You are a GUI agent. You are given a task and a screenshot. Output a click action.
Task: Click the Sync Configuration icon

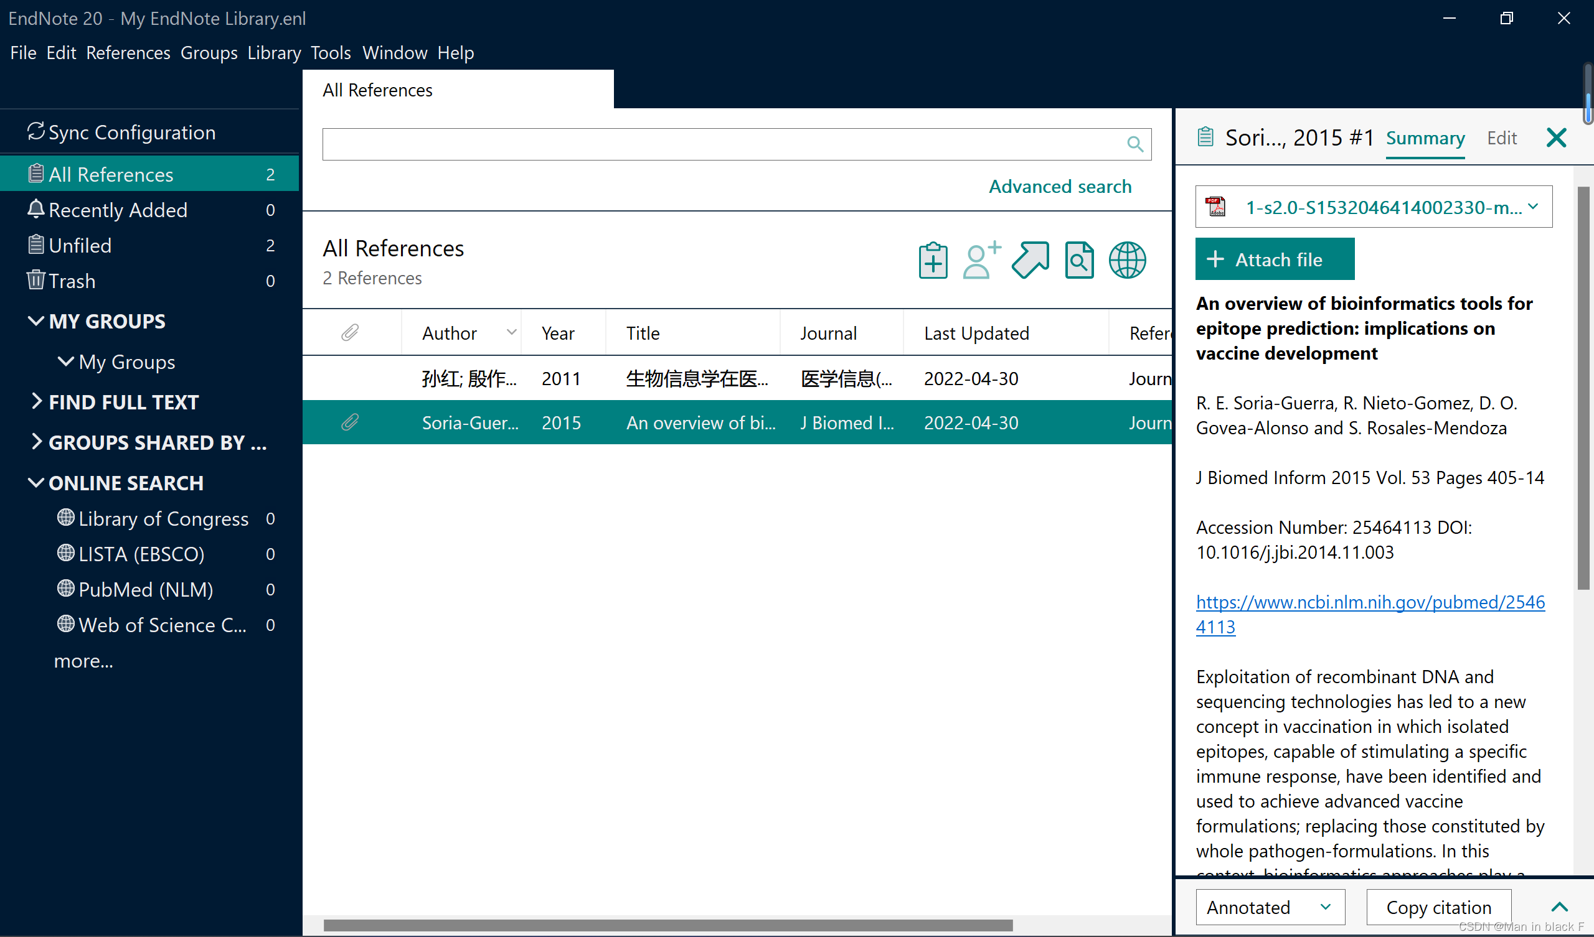[x=35, y=131]
